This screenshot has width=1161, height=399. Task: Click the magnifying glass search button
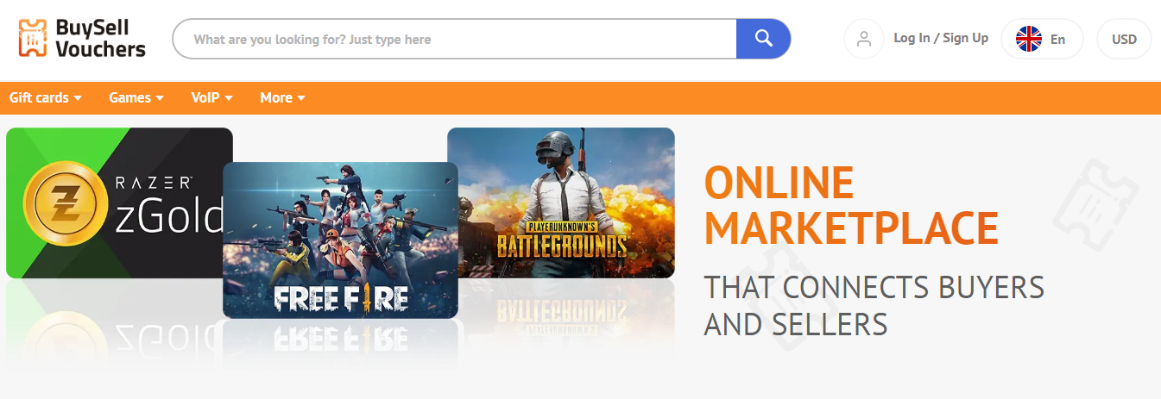763,39
